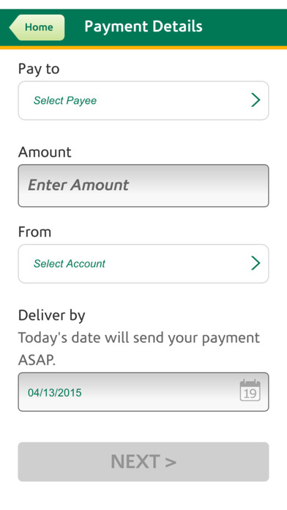Focus the Enter Amount input field
287x510 pixels.
click(x=143, y=185)
